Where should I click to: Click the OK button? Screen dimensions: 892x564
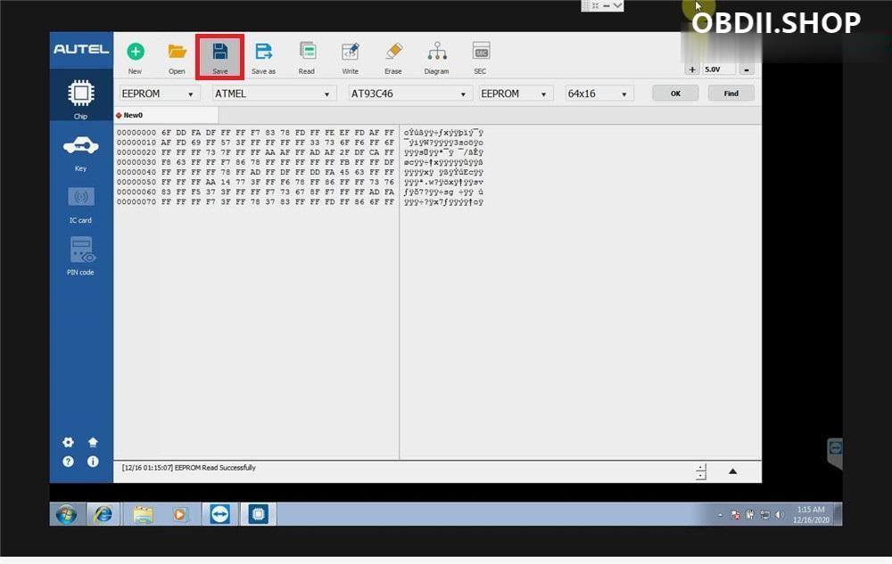coord(675,94)
